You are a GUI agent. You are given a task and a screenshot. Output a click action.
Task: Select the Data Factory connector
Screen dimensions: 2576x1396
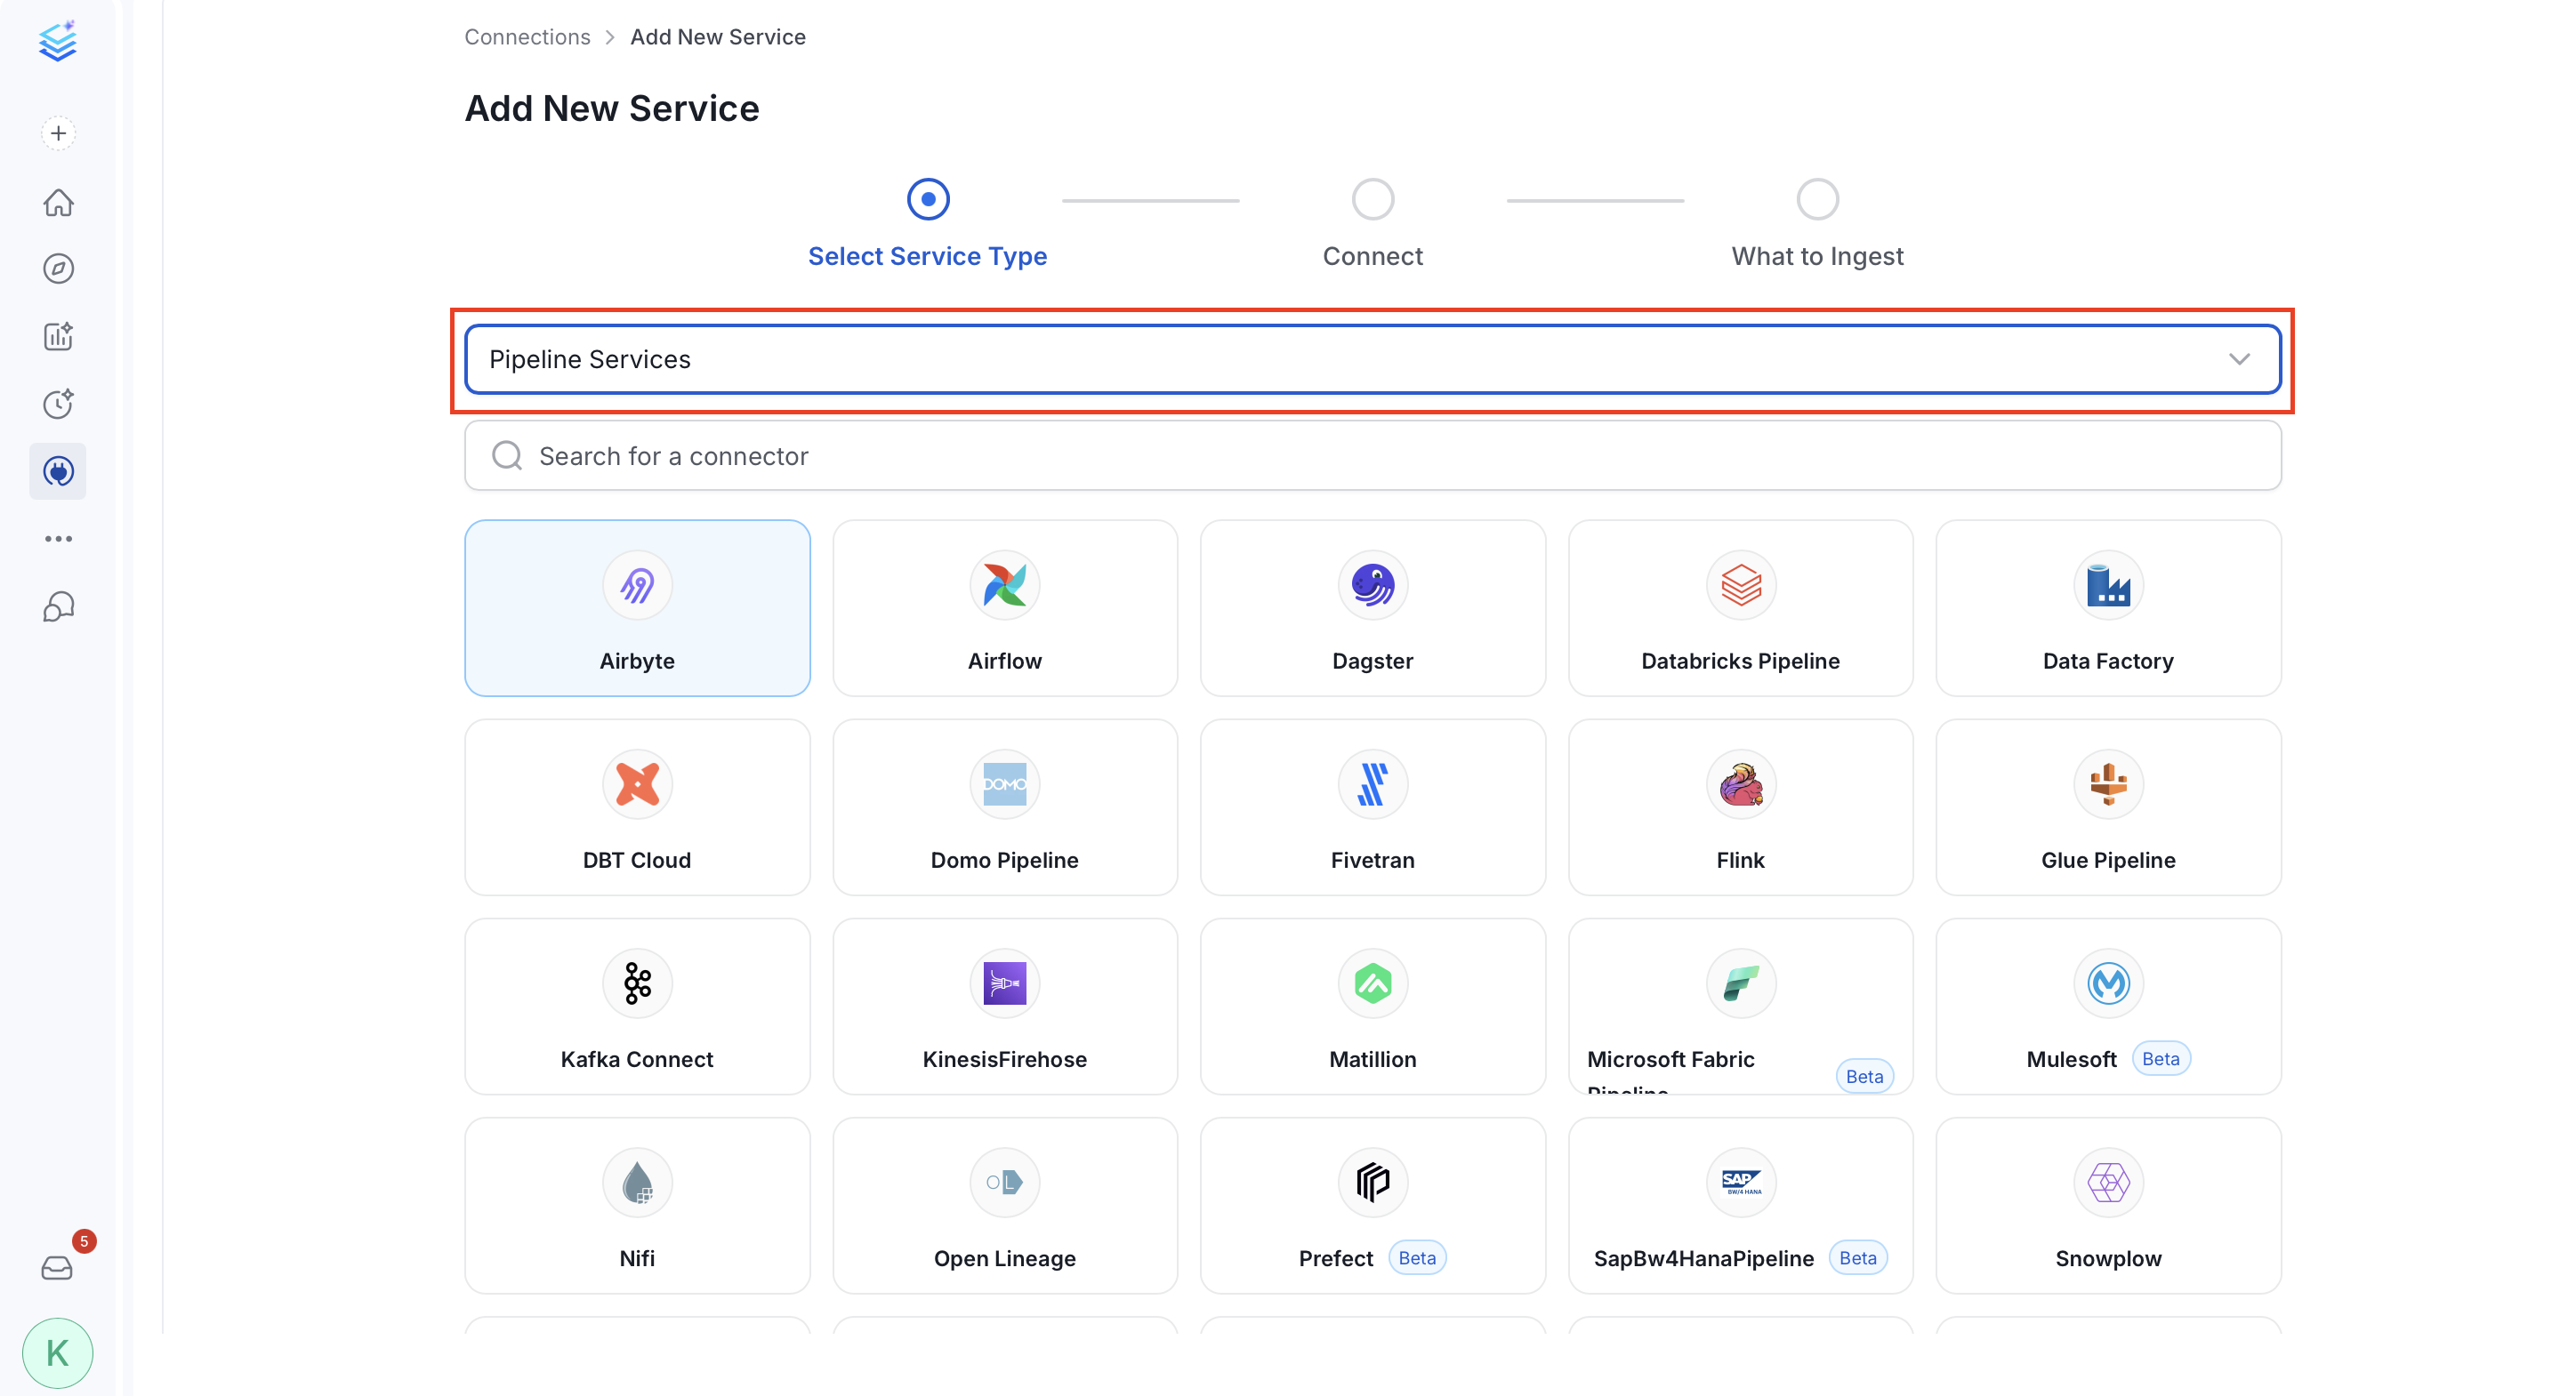point(2109,607)
